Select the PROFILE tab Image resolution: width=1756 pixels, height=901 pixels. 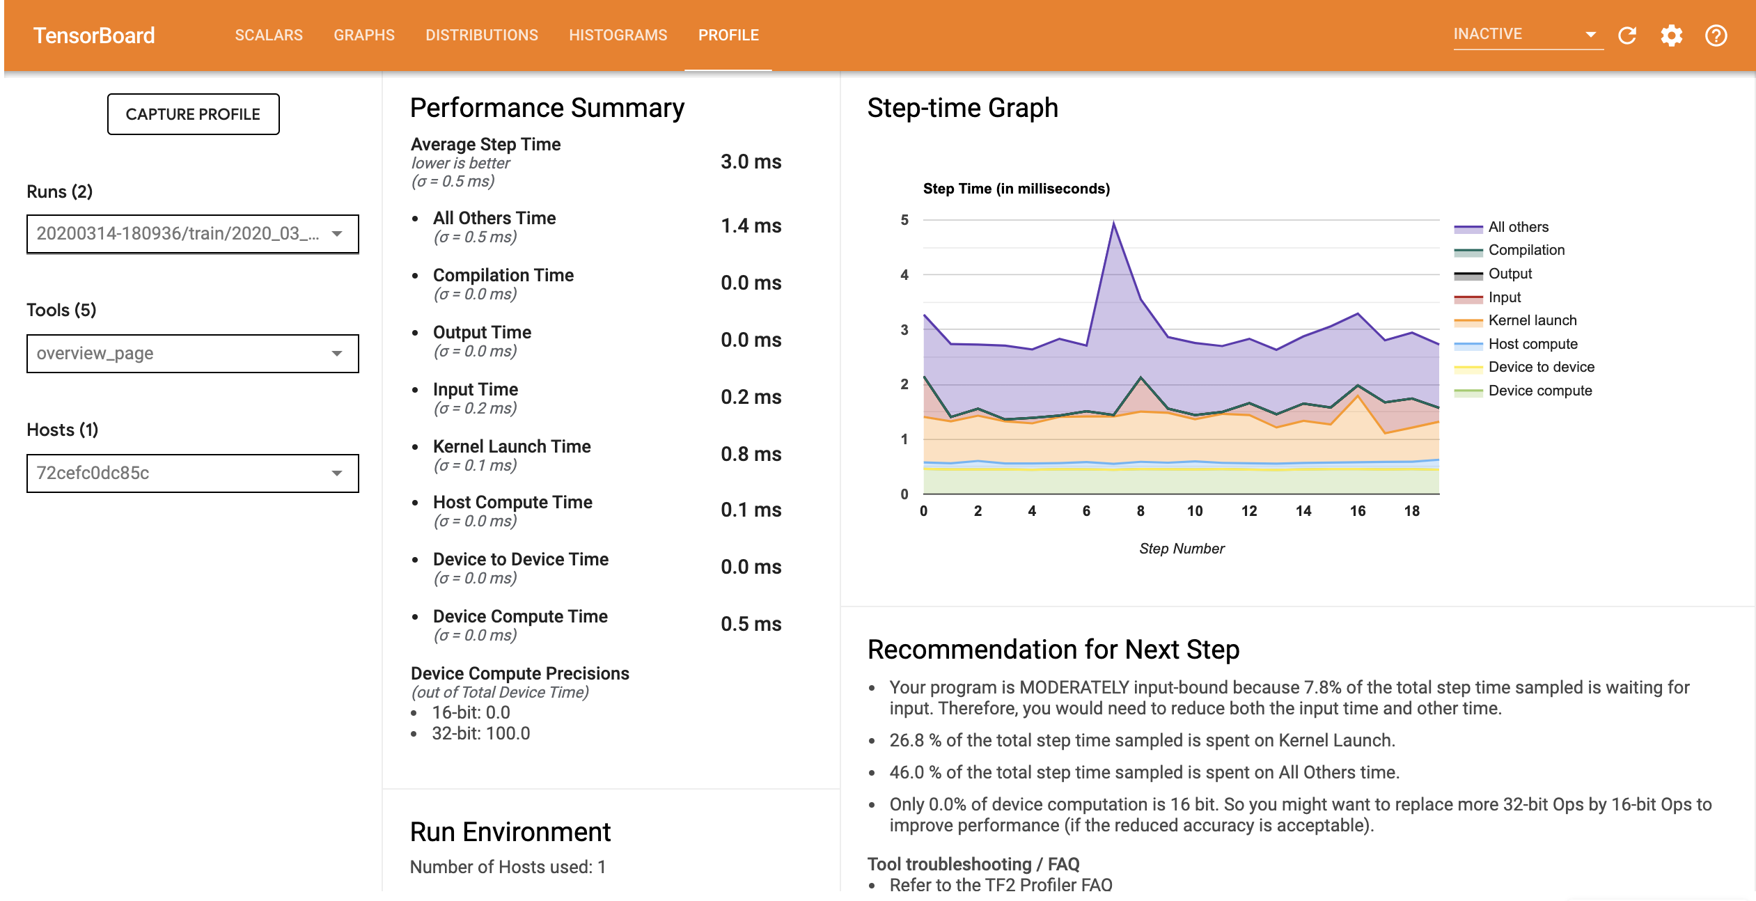click(x=728, y=36)
